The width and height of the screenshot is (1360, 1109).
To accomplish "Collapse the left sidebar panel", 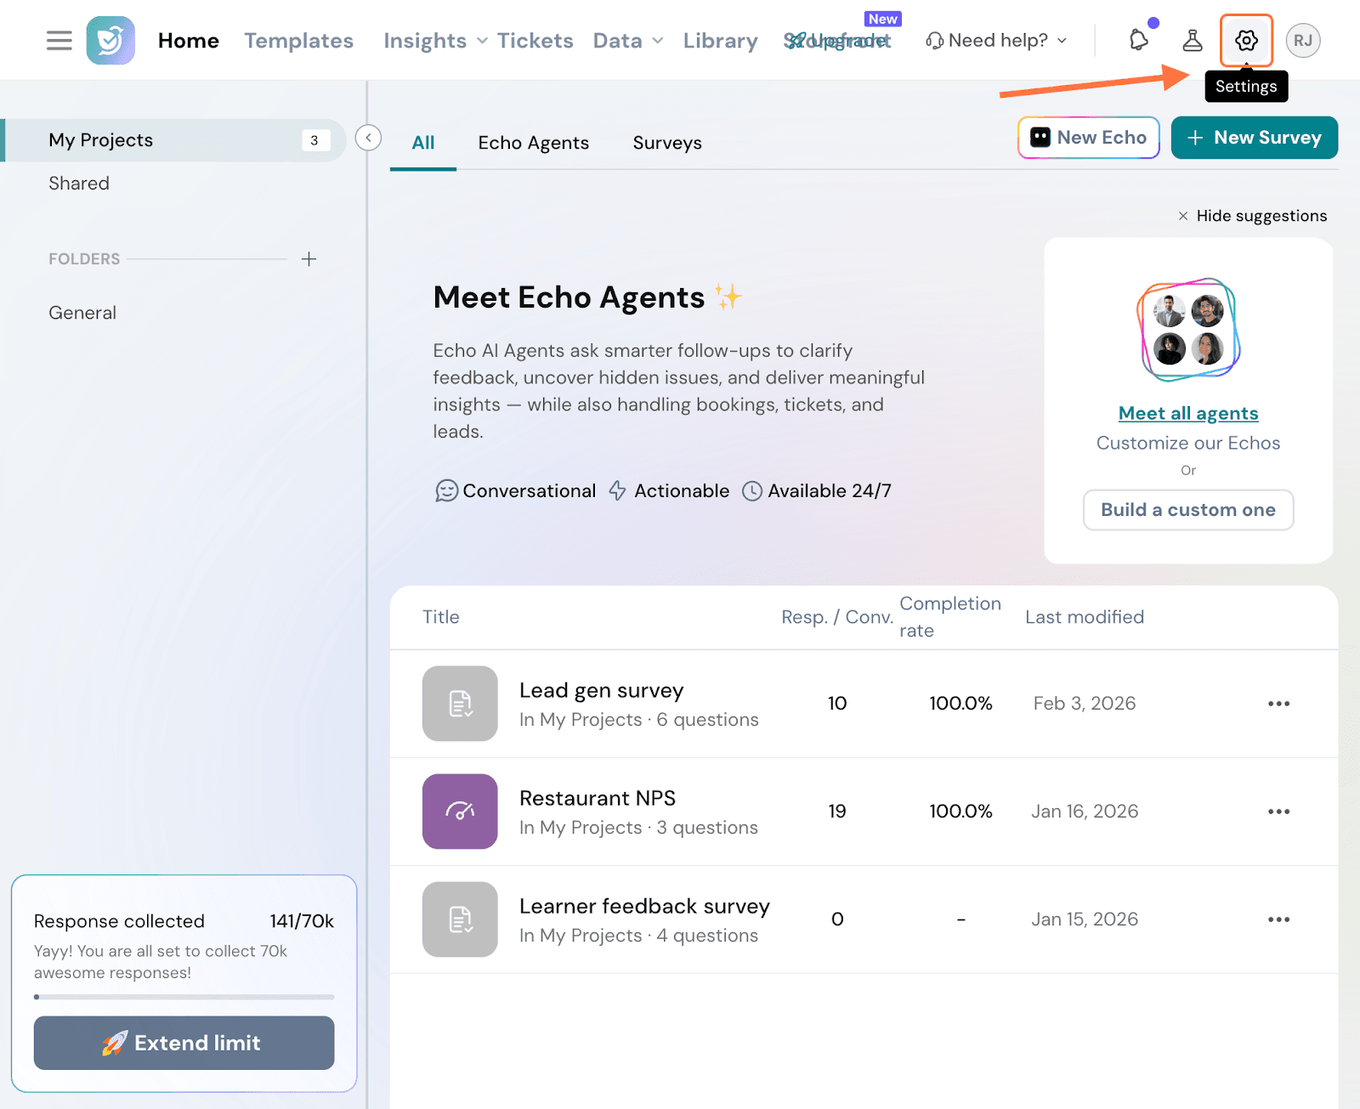I will coord(368,138).
